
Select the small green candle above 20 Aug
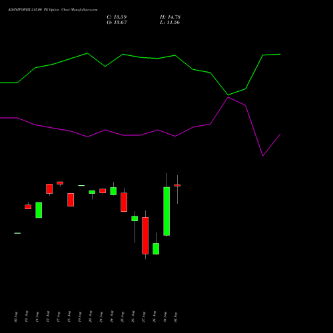pyautogui.click(x=92, y=192)
